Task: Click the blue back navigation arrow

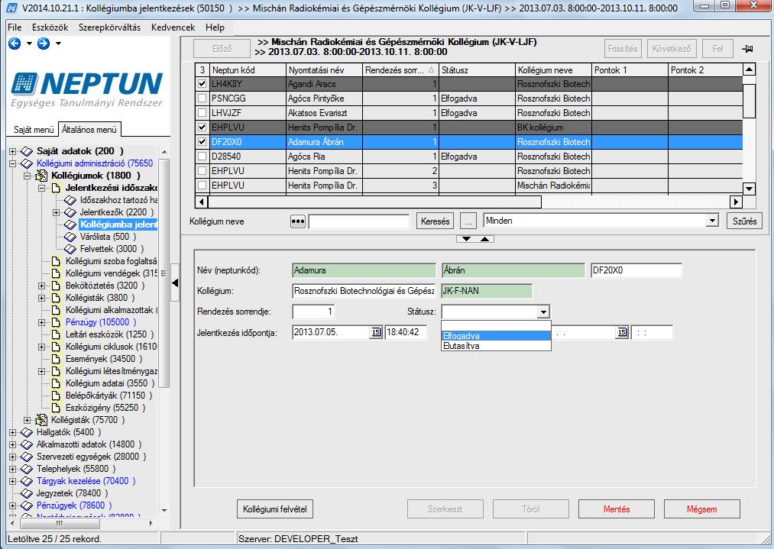Action: pyautogui.click(x=15, y=44)
